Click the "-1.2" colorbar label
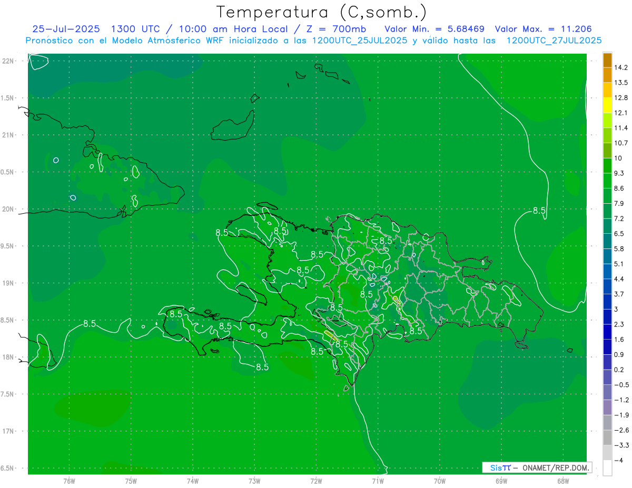632x488 pixels. [x=621, y=400]
